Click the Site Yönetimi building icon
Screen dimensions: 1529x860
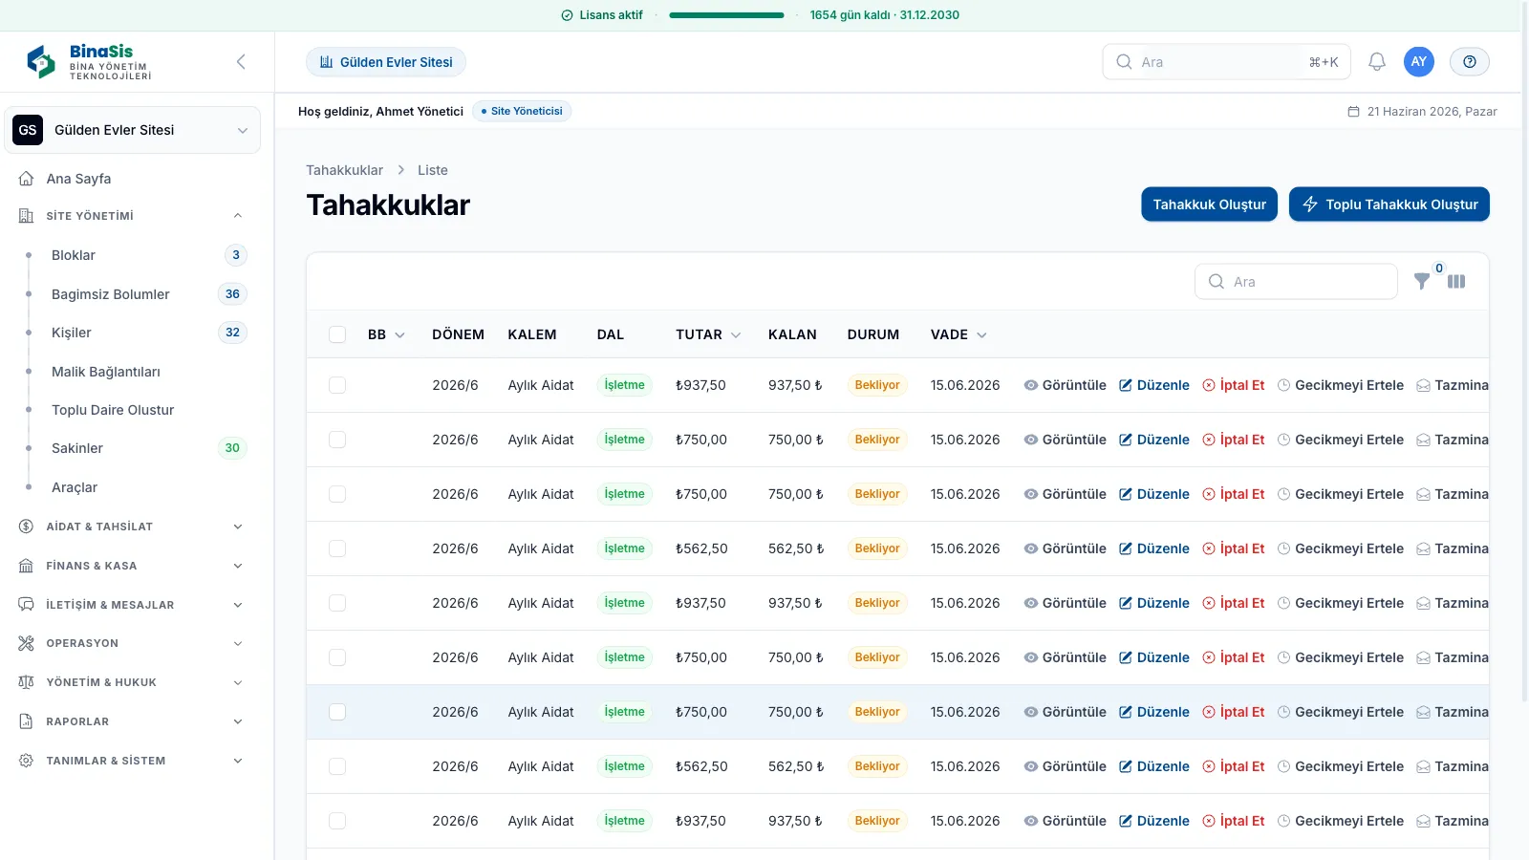[27, 216]
